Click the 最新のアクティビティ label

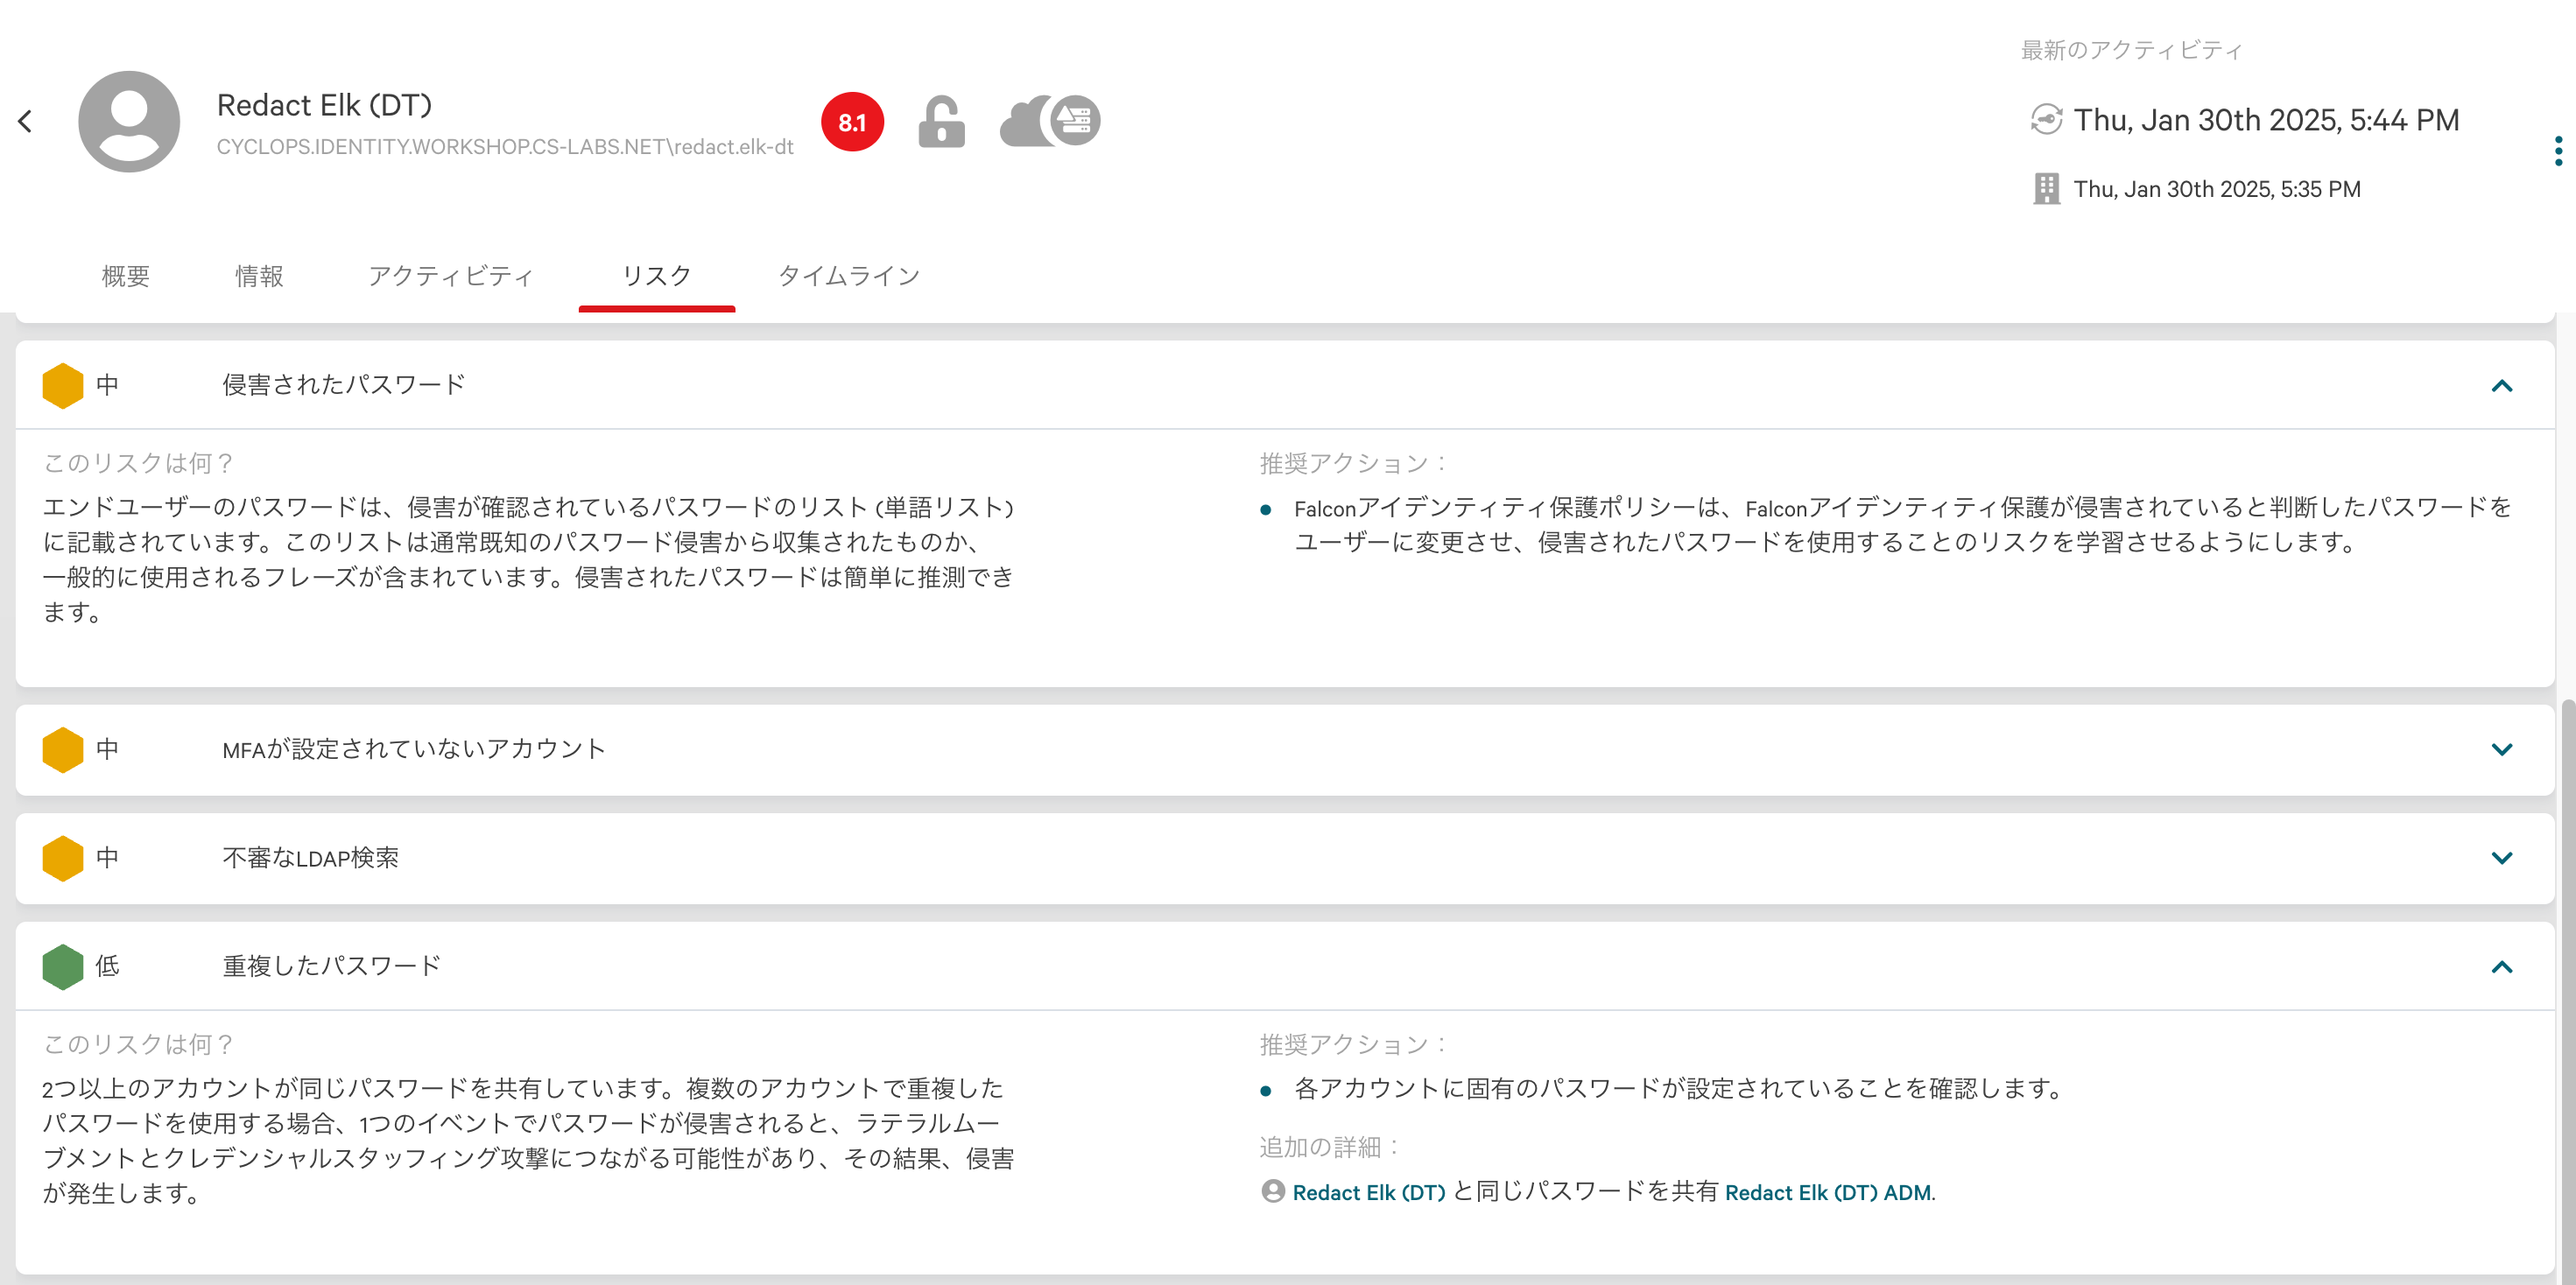point(2132,50)
